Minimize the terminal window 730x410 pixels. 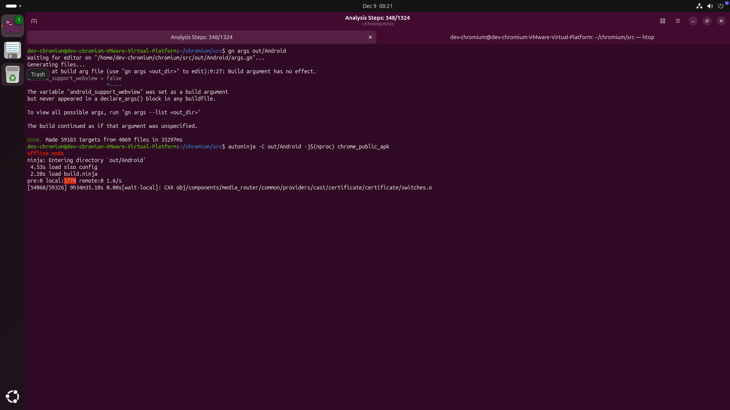tap(693, 21)
